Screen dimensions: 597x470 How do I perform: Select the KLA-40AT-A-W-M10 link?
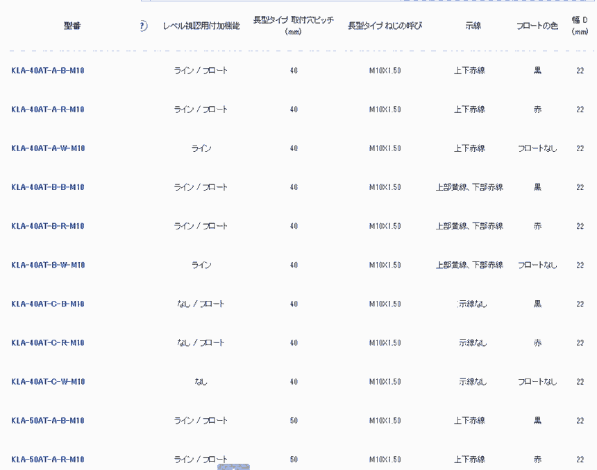click(x=48, y=148)
